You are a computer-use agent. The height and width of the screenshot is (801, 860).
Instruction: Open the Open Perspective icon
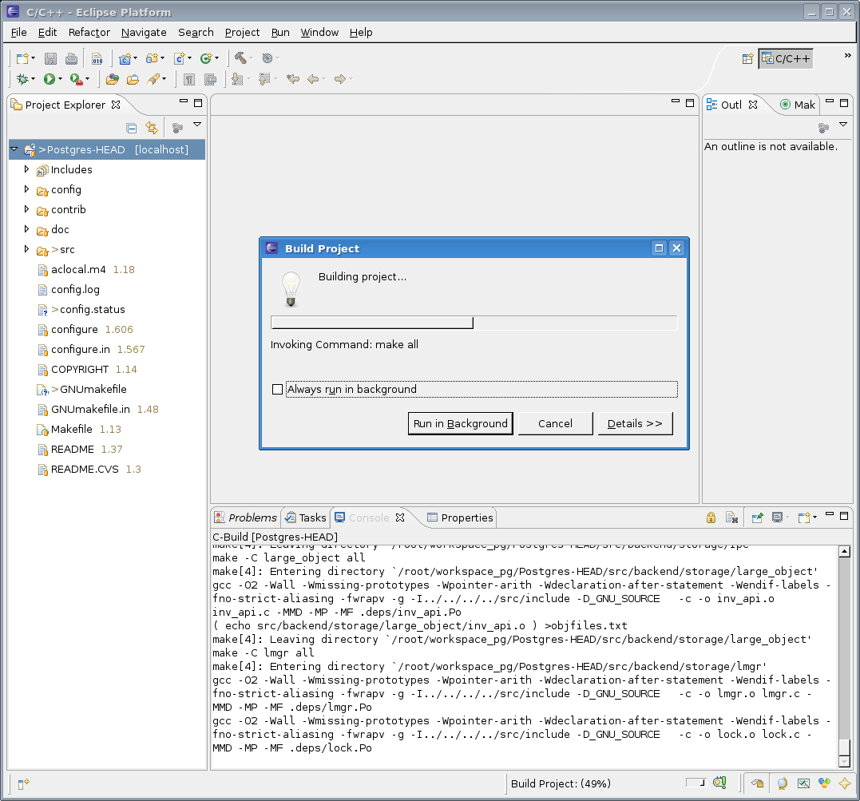747,58
